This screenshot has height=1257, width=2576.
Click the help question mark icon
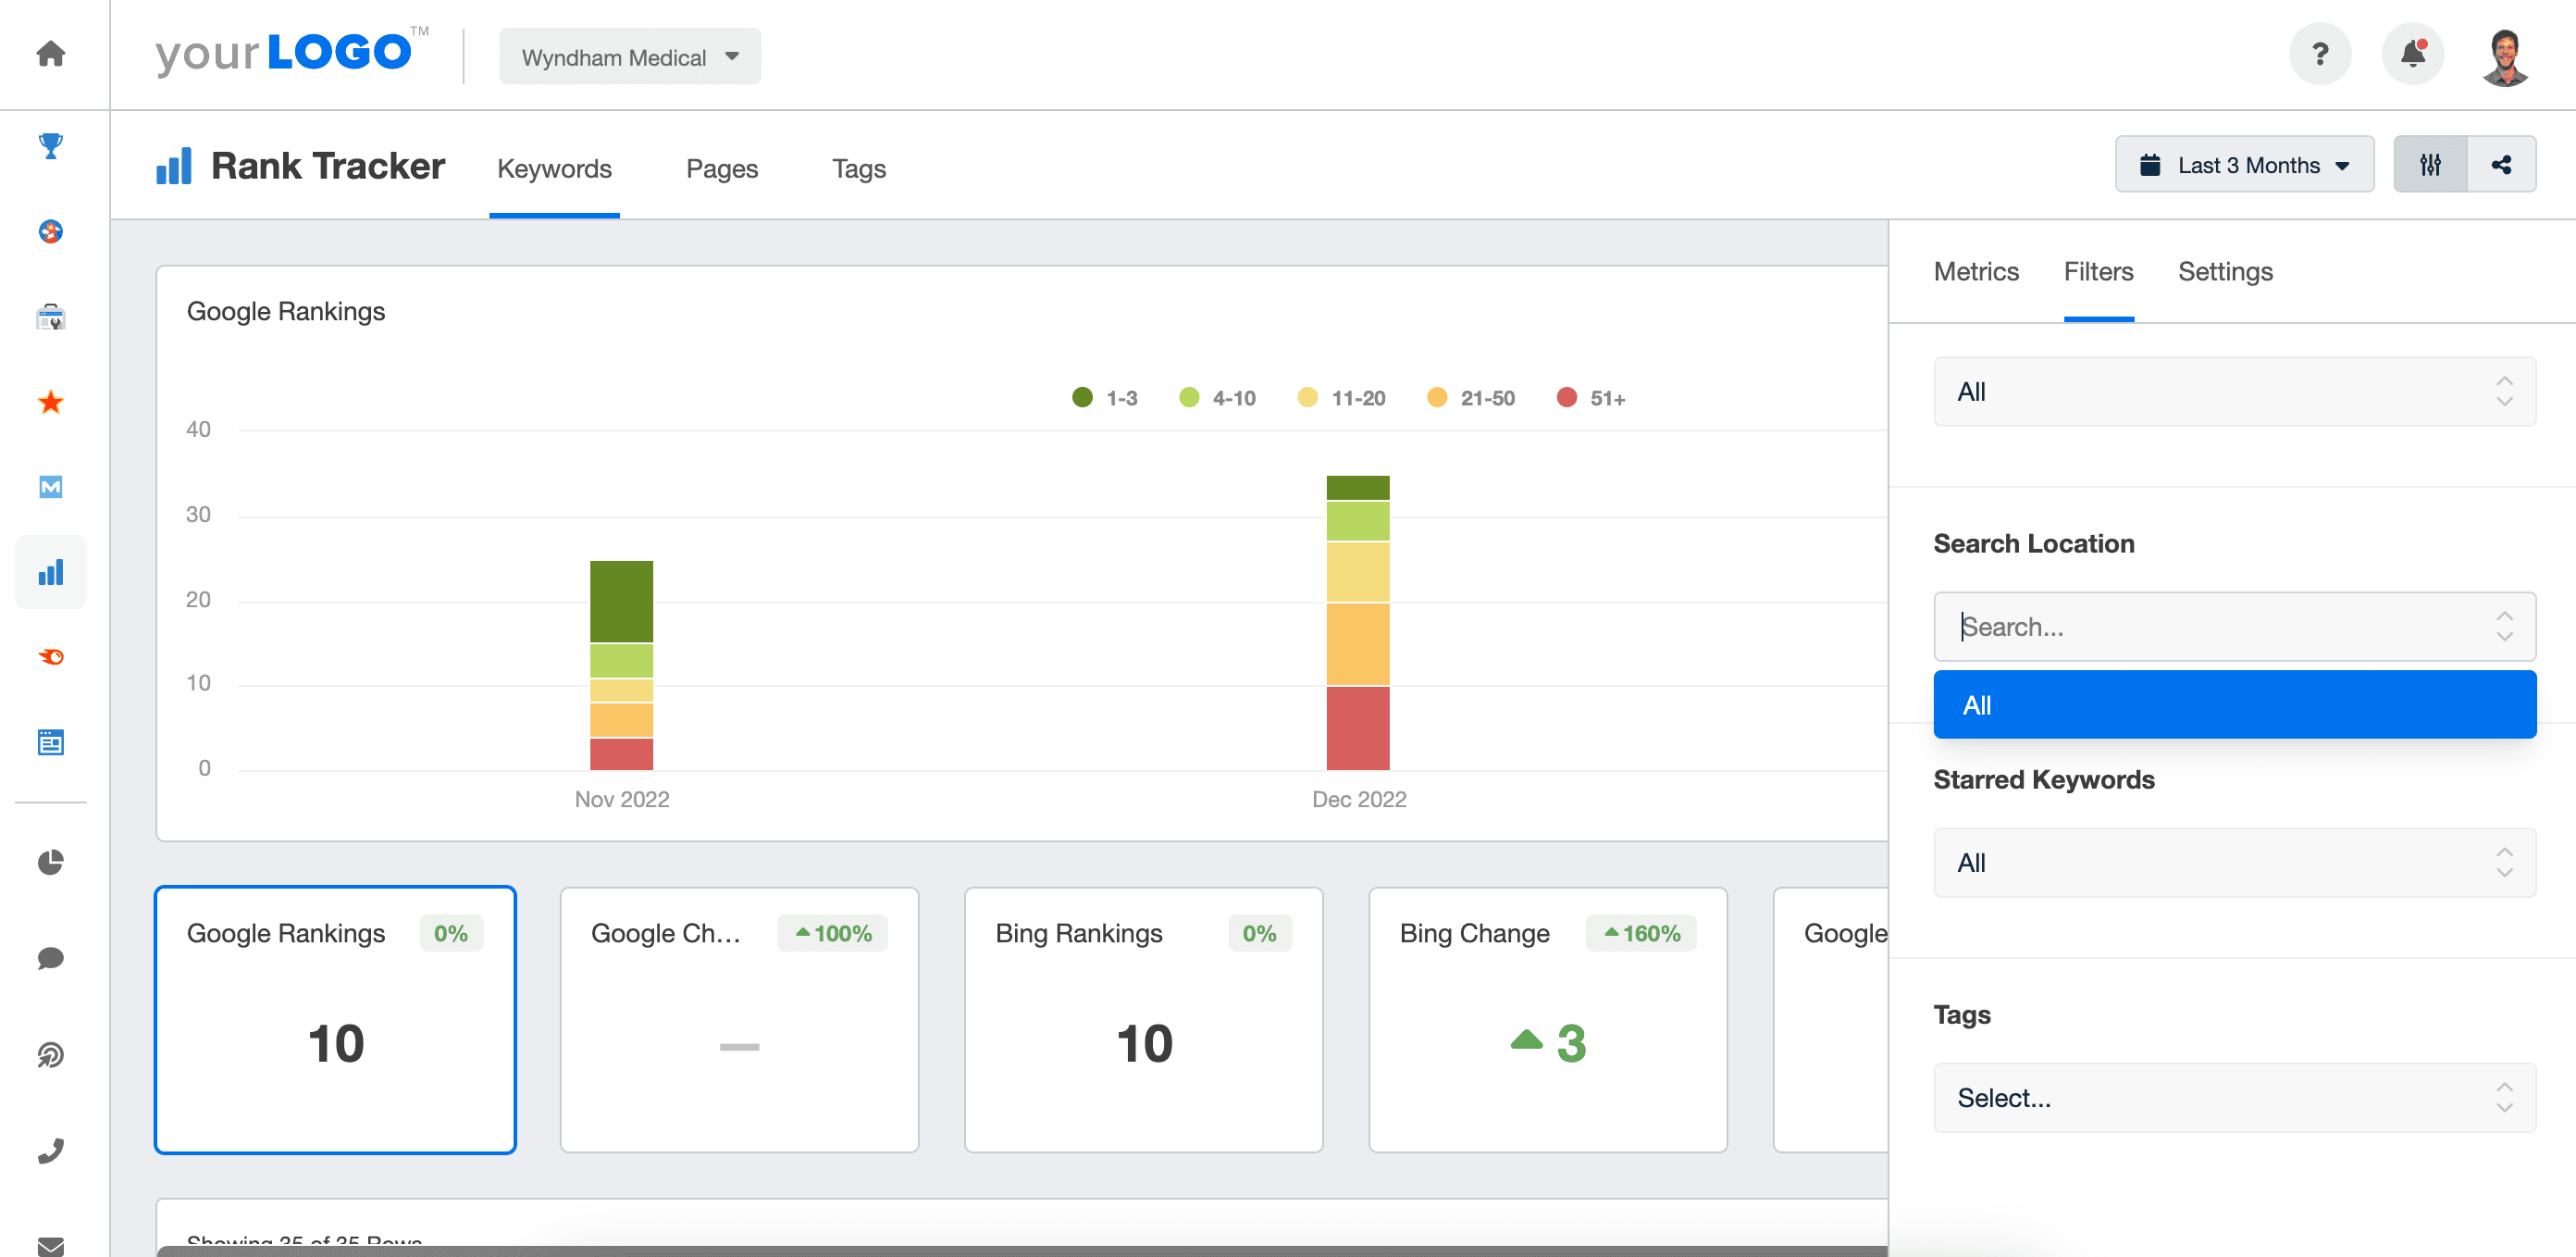coord(2319,54)
